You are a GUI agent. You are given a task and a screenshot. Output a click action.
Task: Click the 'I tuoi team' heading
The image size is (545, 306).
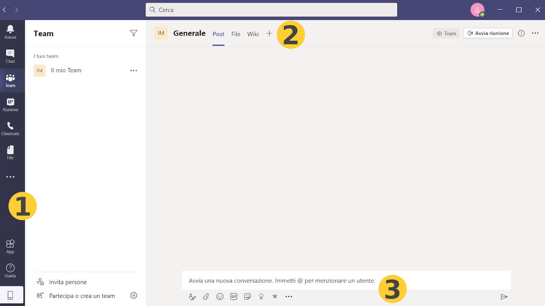click(46, 56)
